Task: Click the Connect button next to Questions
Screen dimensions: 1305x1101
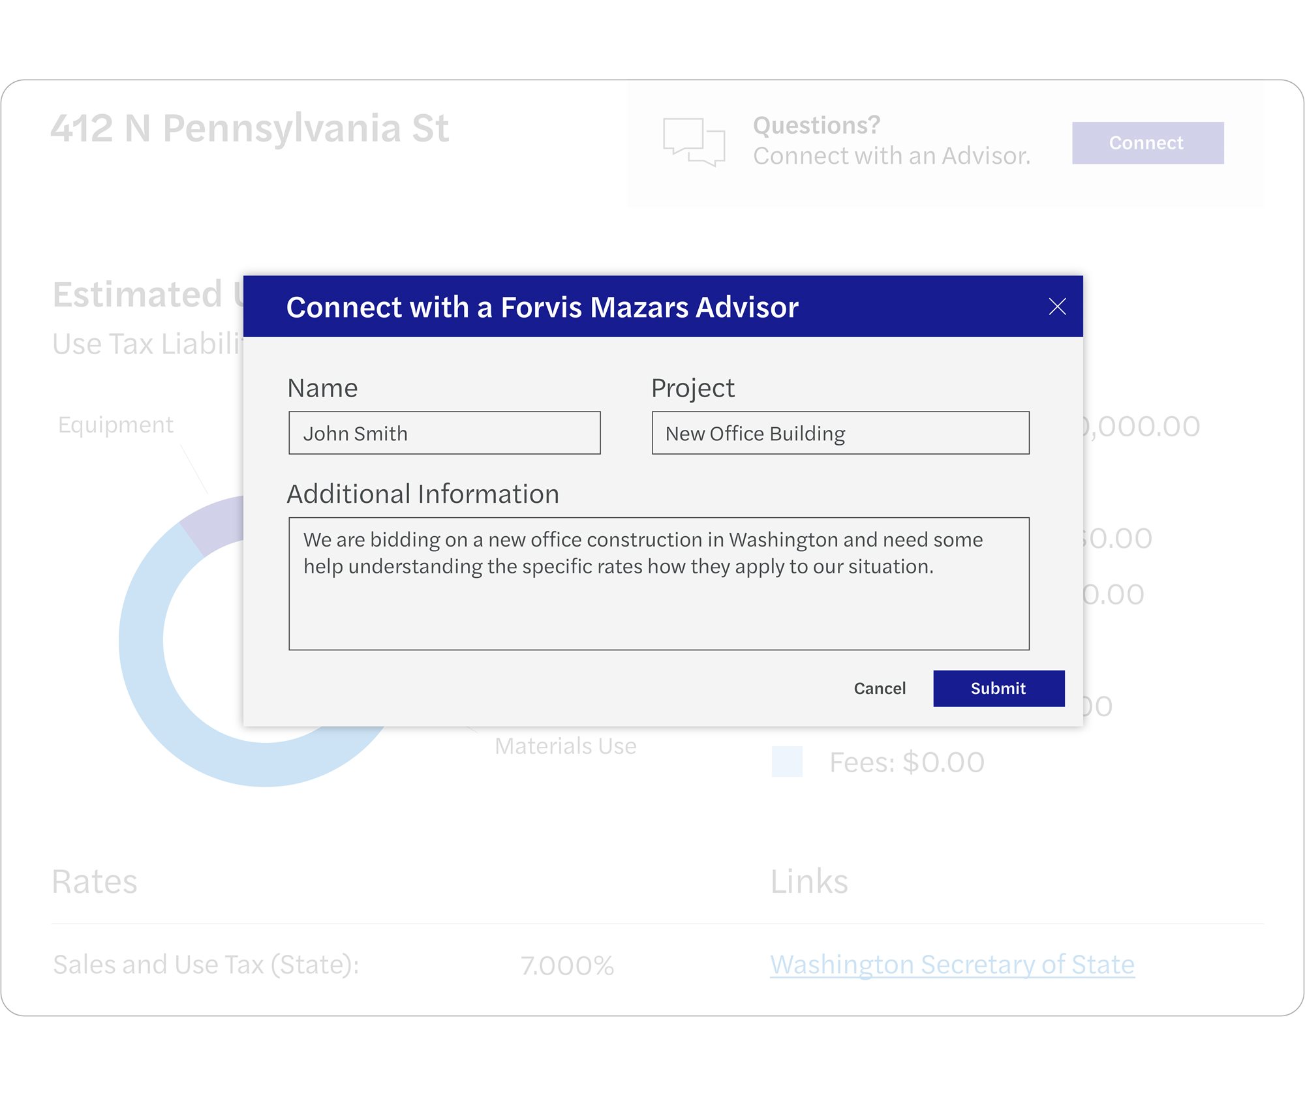Action: 1146,143
